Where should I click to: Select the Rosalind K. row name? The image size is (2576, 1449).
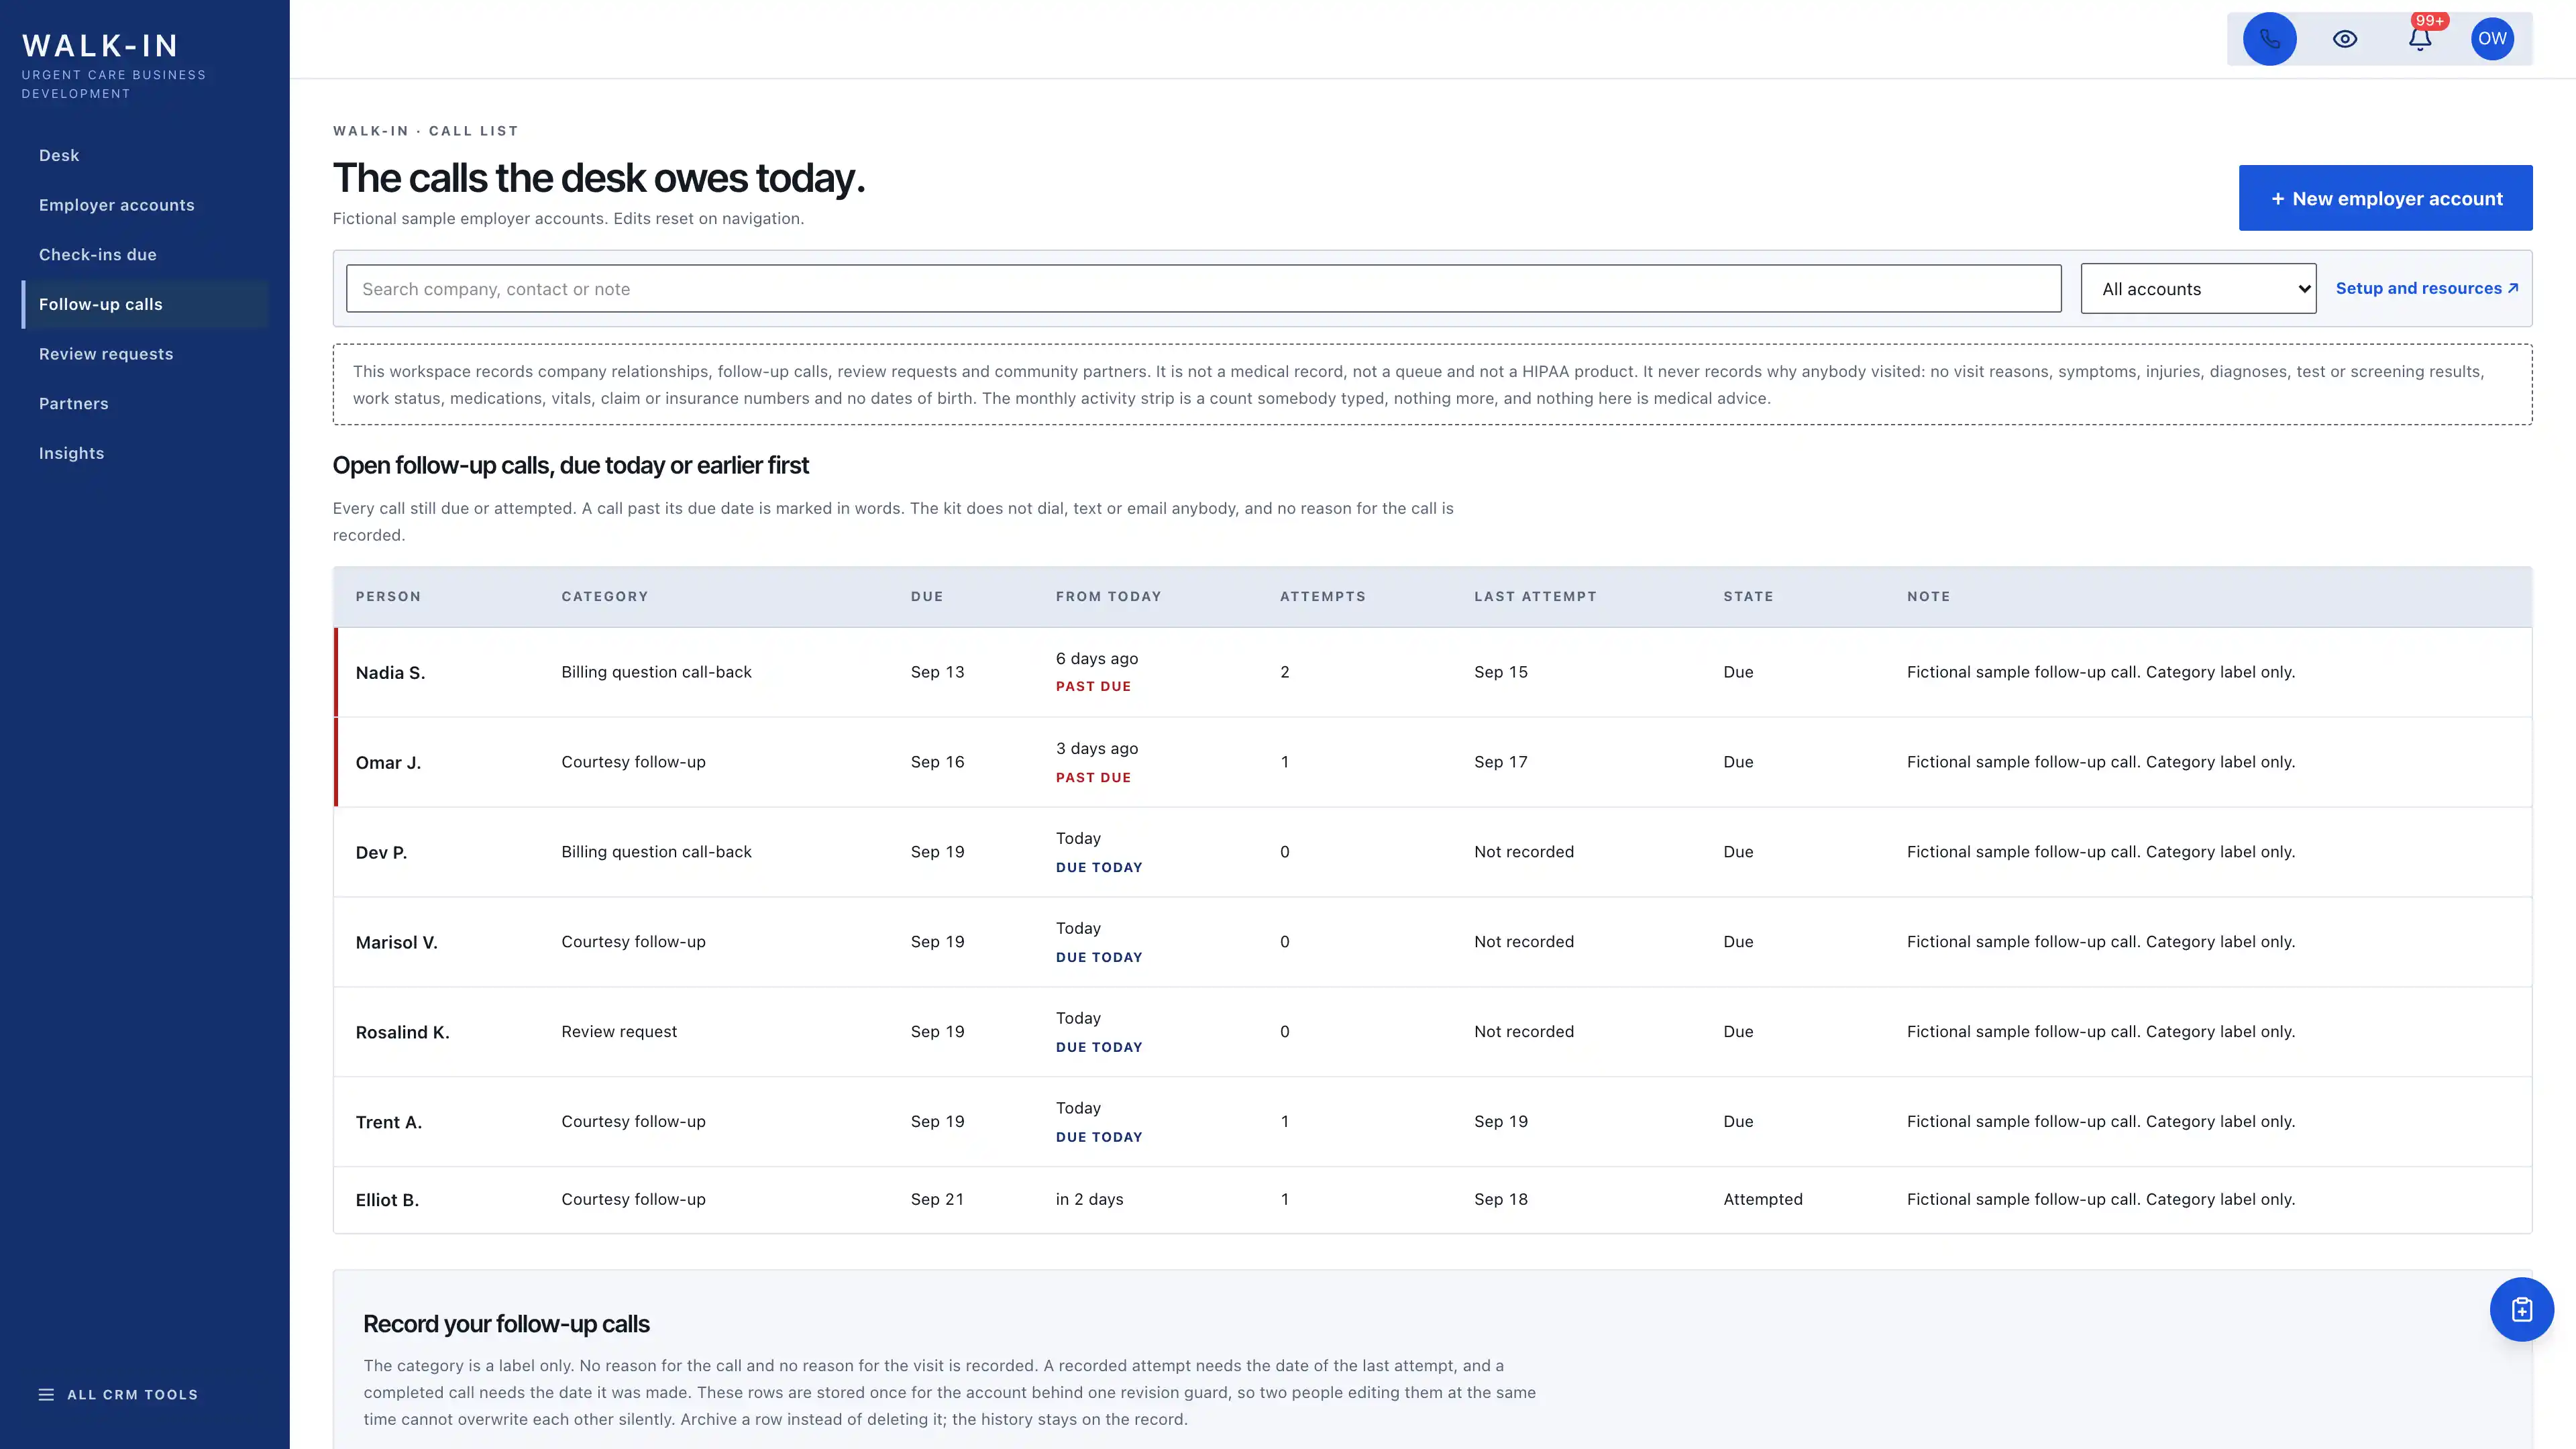(x=402, y=1033)
